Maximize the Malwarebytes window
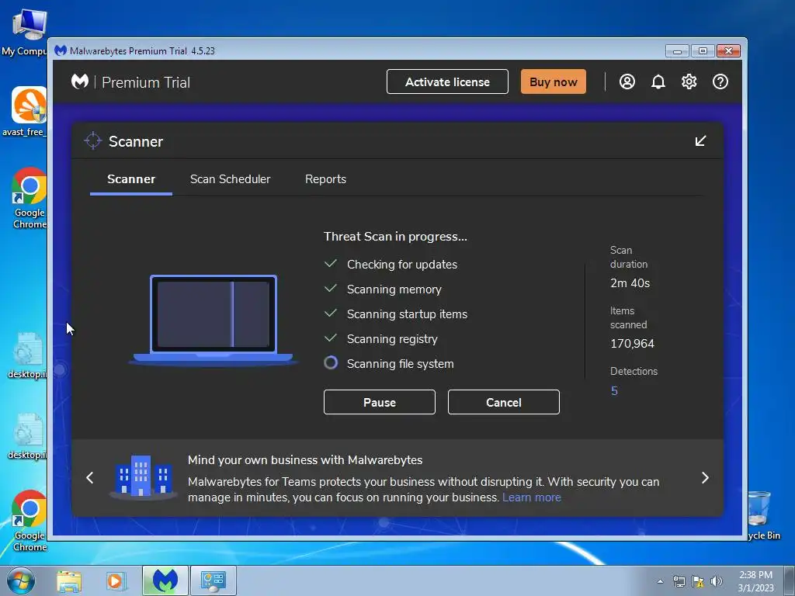 703,50
